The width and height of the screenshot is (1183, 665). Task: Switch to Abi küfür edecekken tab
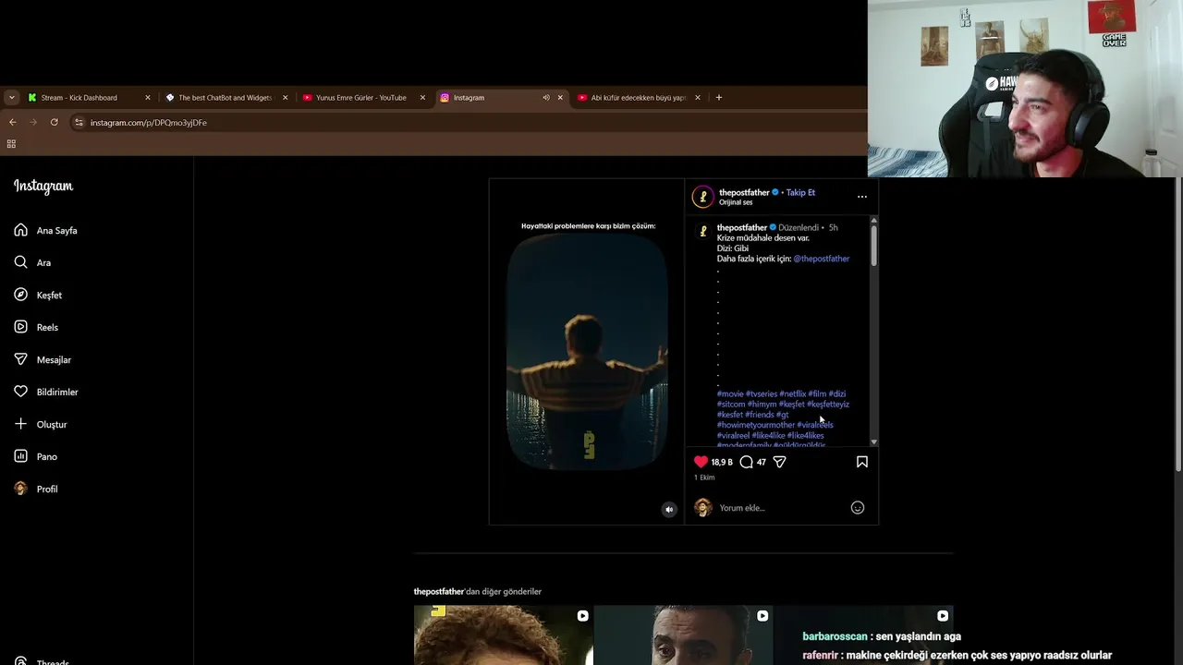pyautogui.click(x=638, y=98)
